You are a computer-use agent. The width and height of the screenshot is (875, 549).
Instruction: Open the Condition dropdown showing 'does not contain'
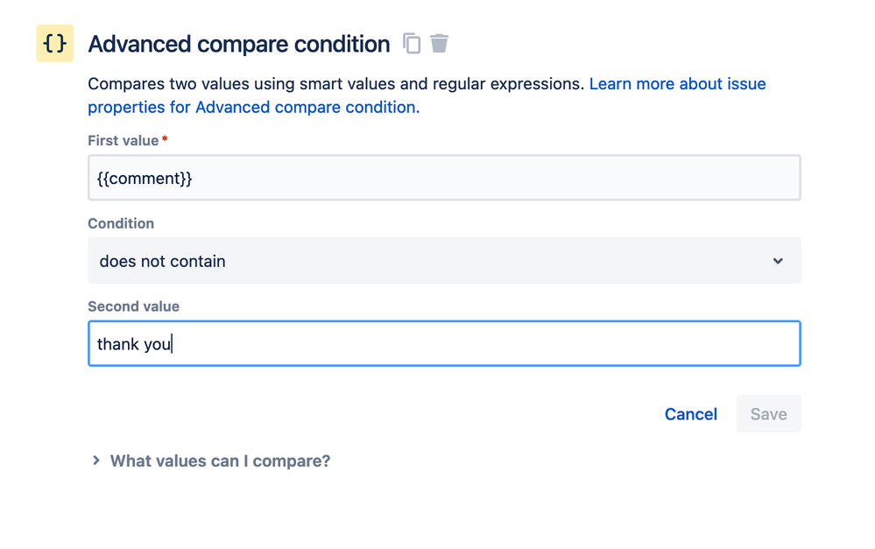(443, 261)
